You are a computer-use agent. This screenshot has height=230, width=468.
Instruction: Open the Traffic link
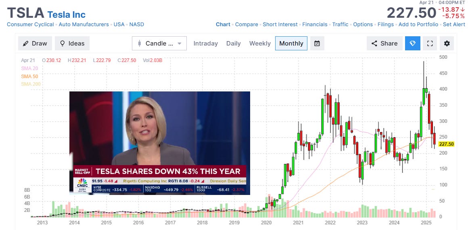(340, 25)
